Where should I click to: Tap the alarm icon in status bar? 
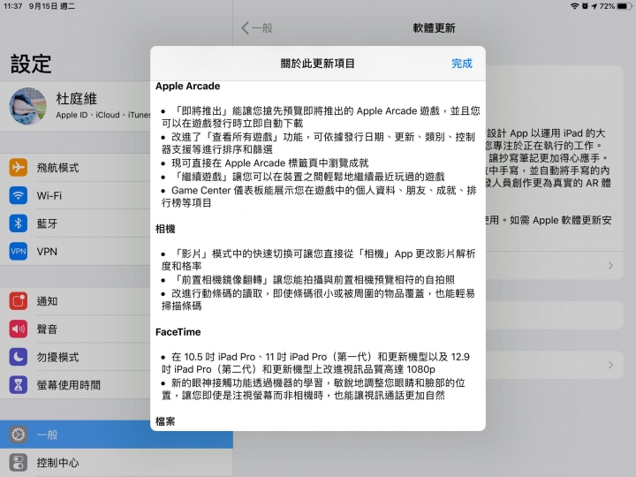point(585,6)
